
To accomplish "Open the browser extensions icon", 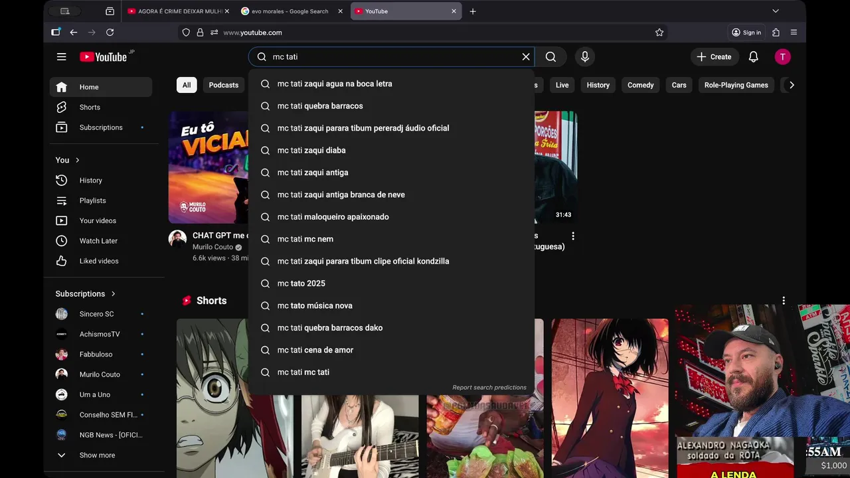I will point(776,32).
